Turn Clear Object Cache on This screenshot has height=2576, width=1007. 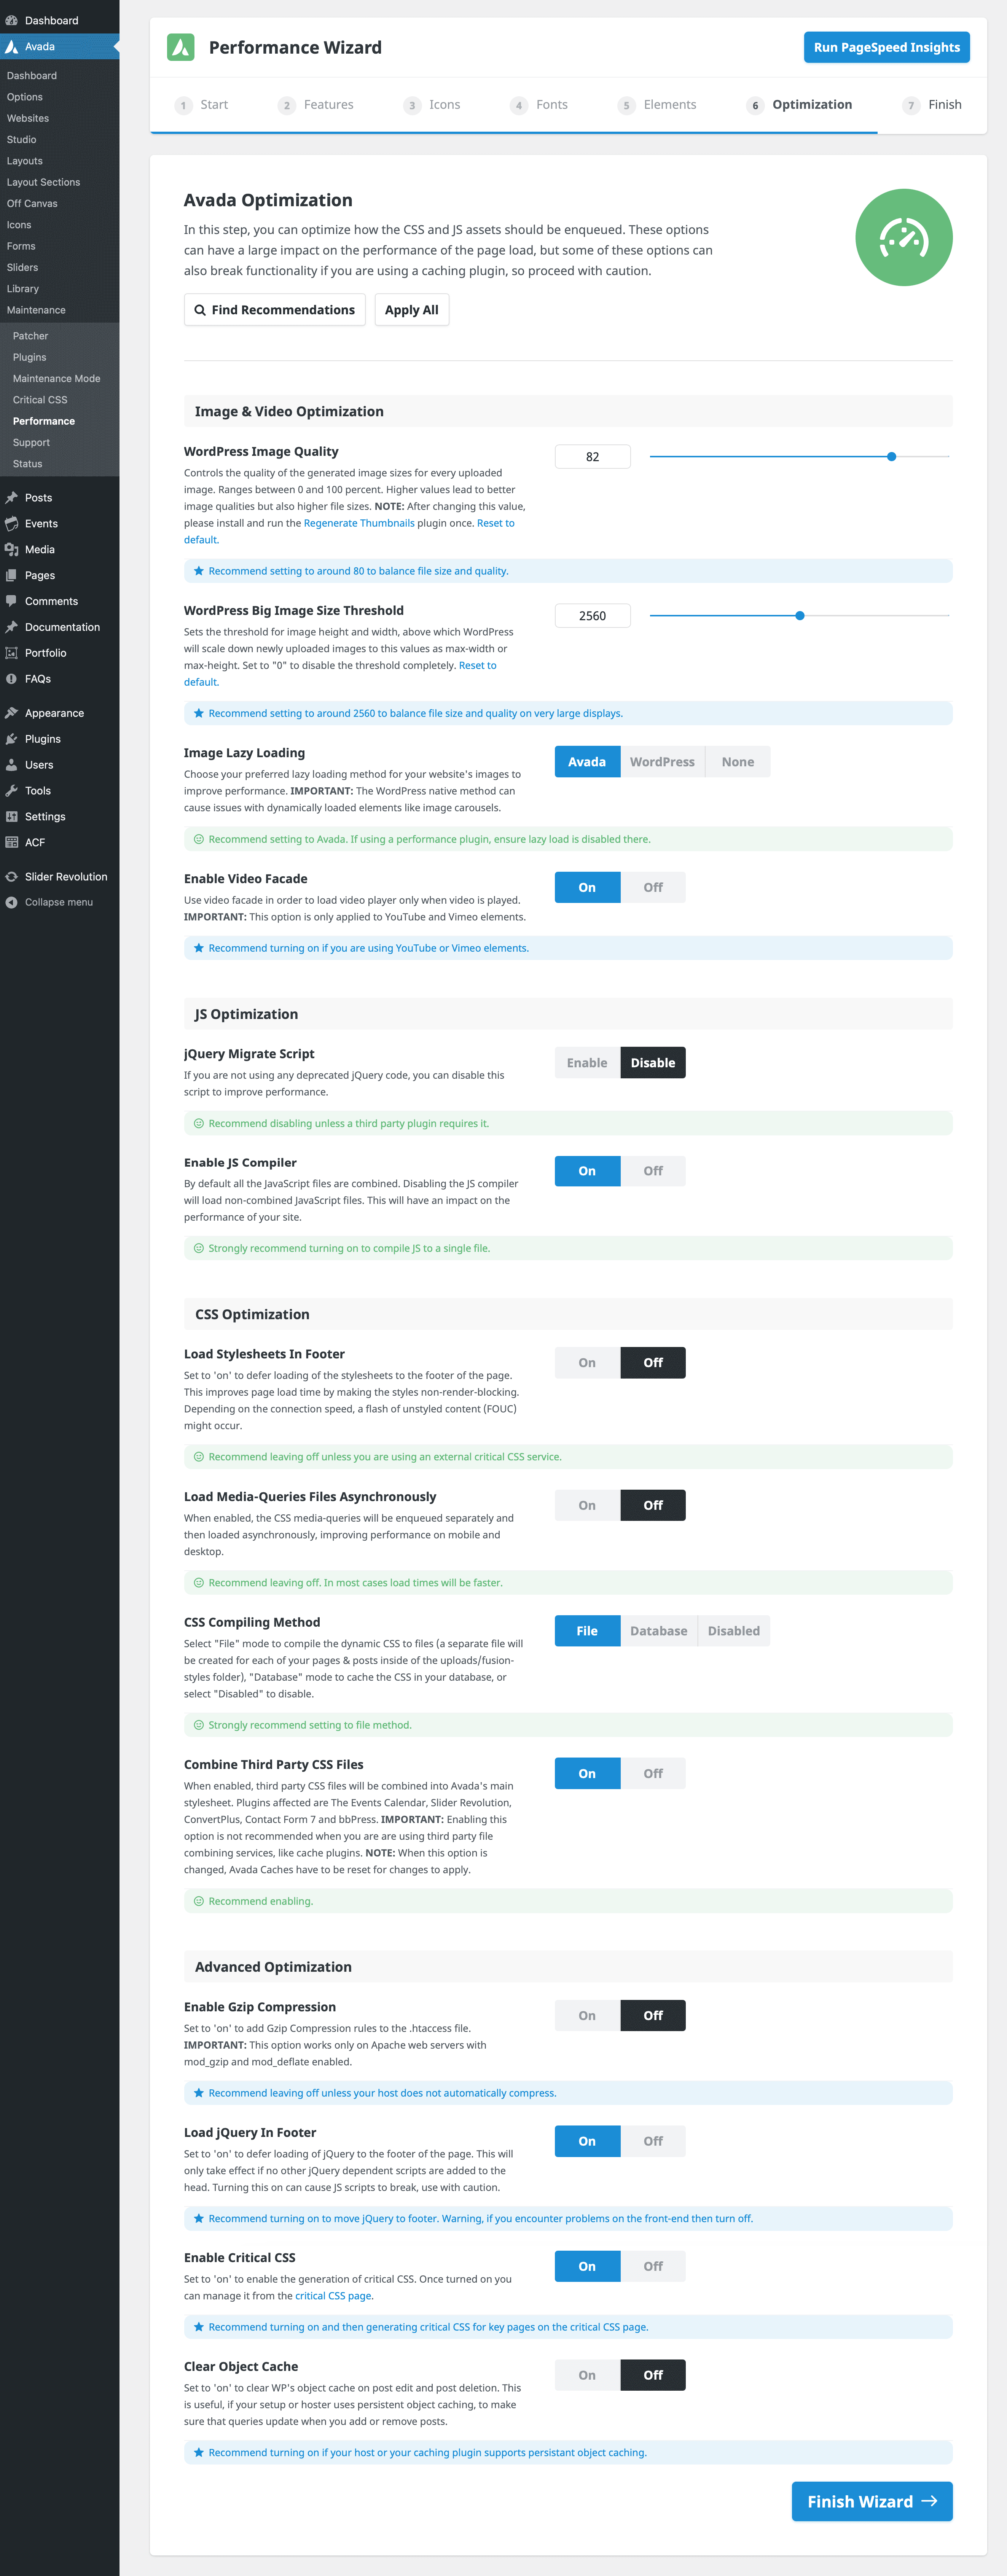(x=587, y=2375)
